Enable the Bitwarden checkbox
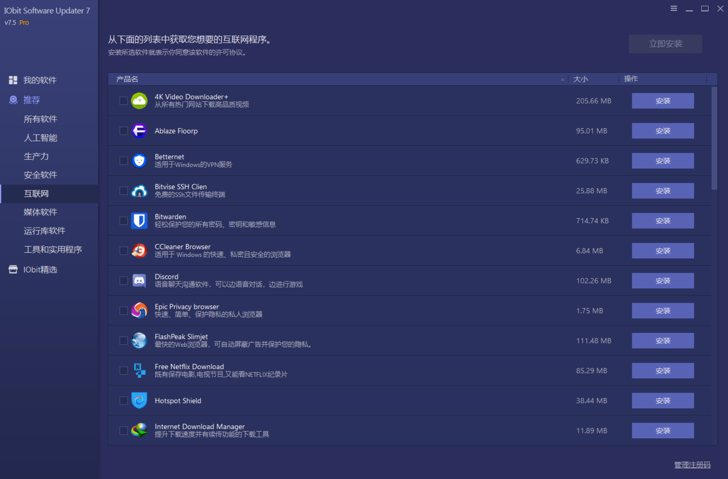728x479 pixels. pyautogui.click(x=123, y=221)
